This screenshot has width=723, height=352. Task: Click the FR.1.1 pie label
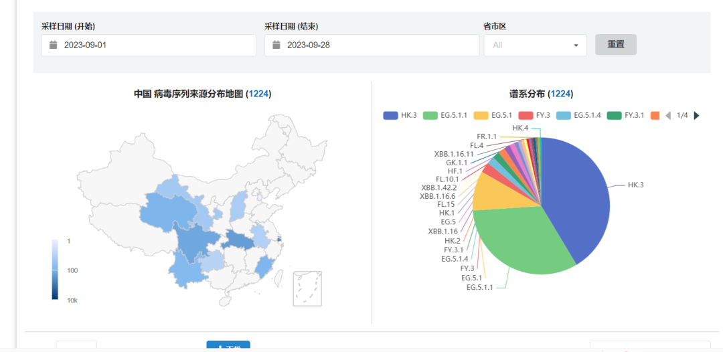(x=487, y=137)
